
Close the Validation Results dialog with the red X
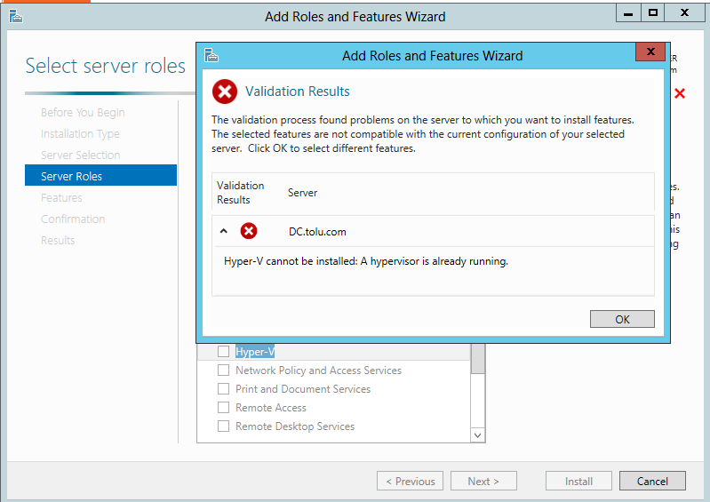pos(650,52)
